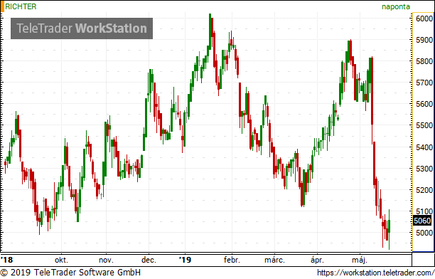The image size is (435, 279).
Task: Click the 'dec.' month label
Action: click(149, 260)
